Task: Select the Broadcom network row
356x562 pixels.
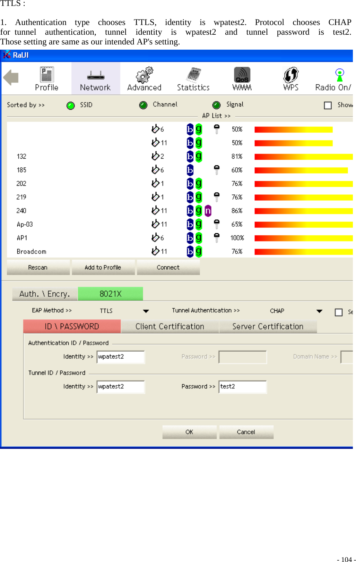Action: [180, 251]
